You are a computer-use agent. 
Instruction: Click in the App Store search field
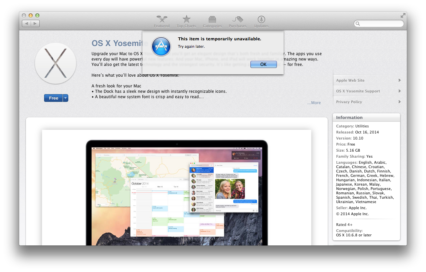[x=379, y=24]
